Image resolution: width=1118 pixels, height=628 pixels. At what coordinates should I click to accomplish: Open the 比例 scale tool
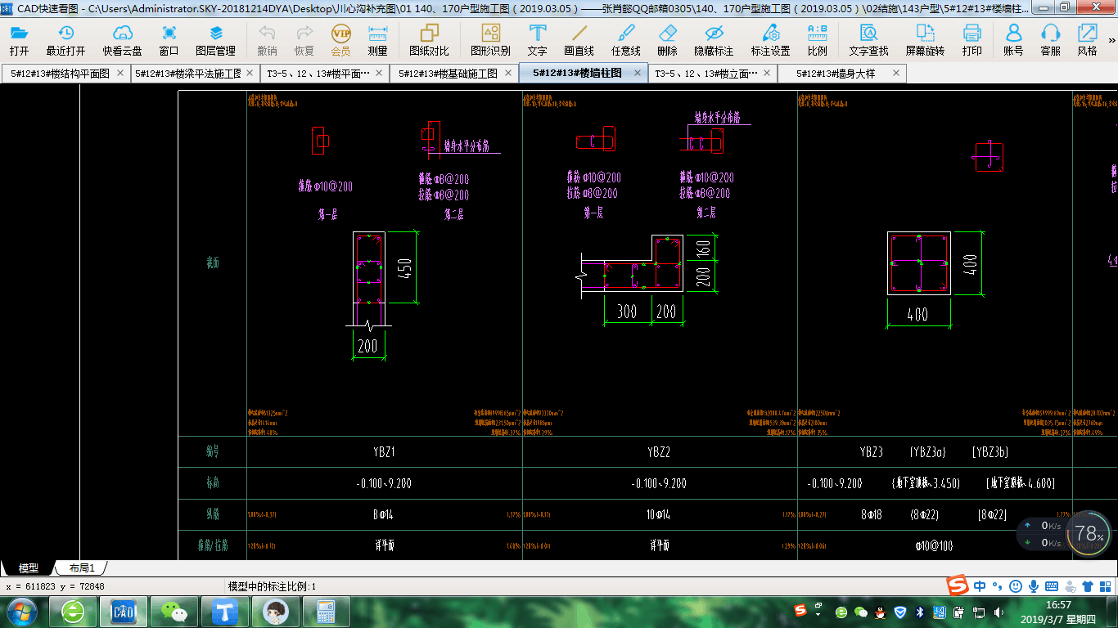[x=817, y=40]
